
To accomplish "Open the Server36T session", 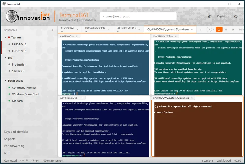I will [18, 71].
